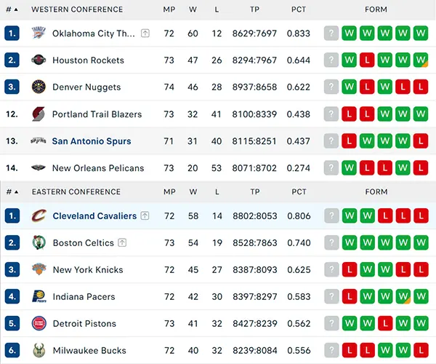Image resolution: width=436 pixels, height=364 pixels.
Task: Click the Denver Nuggets team logo
Action: point(39,87)
